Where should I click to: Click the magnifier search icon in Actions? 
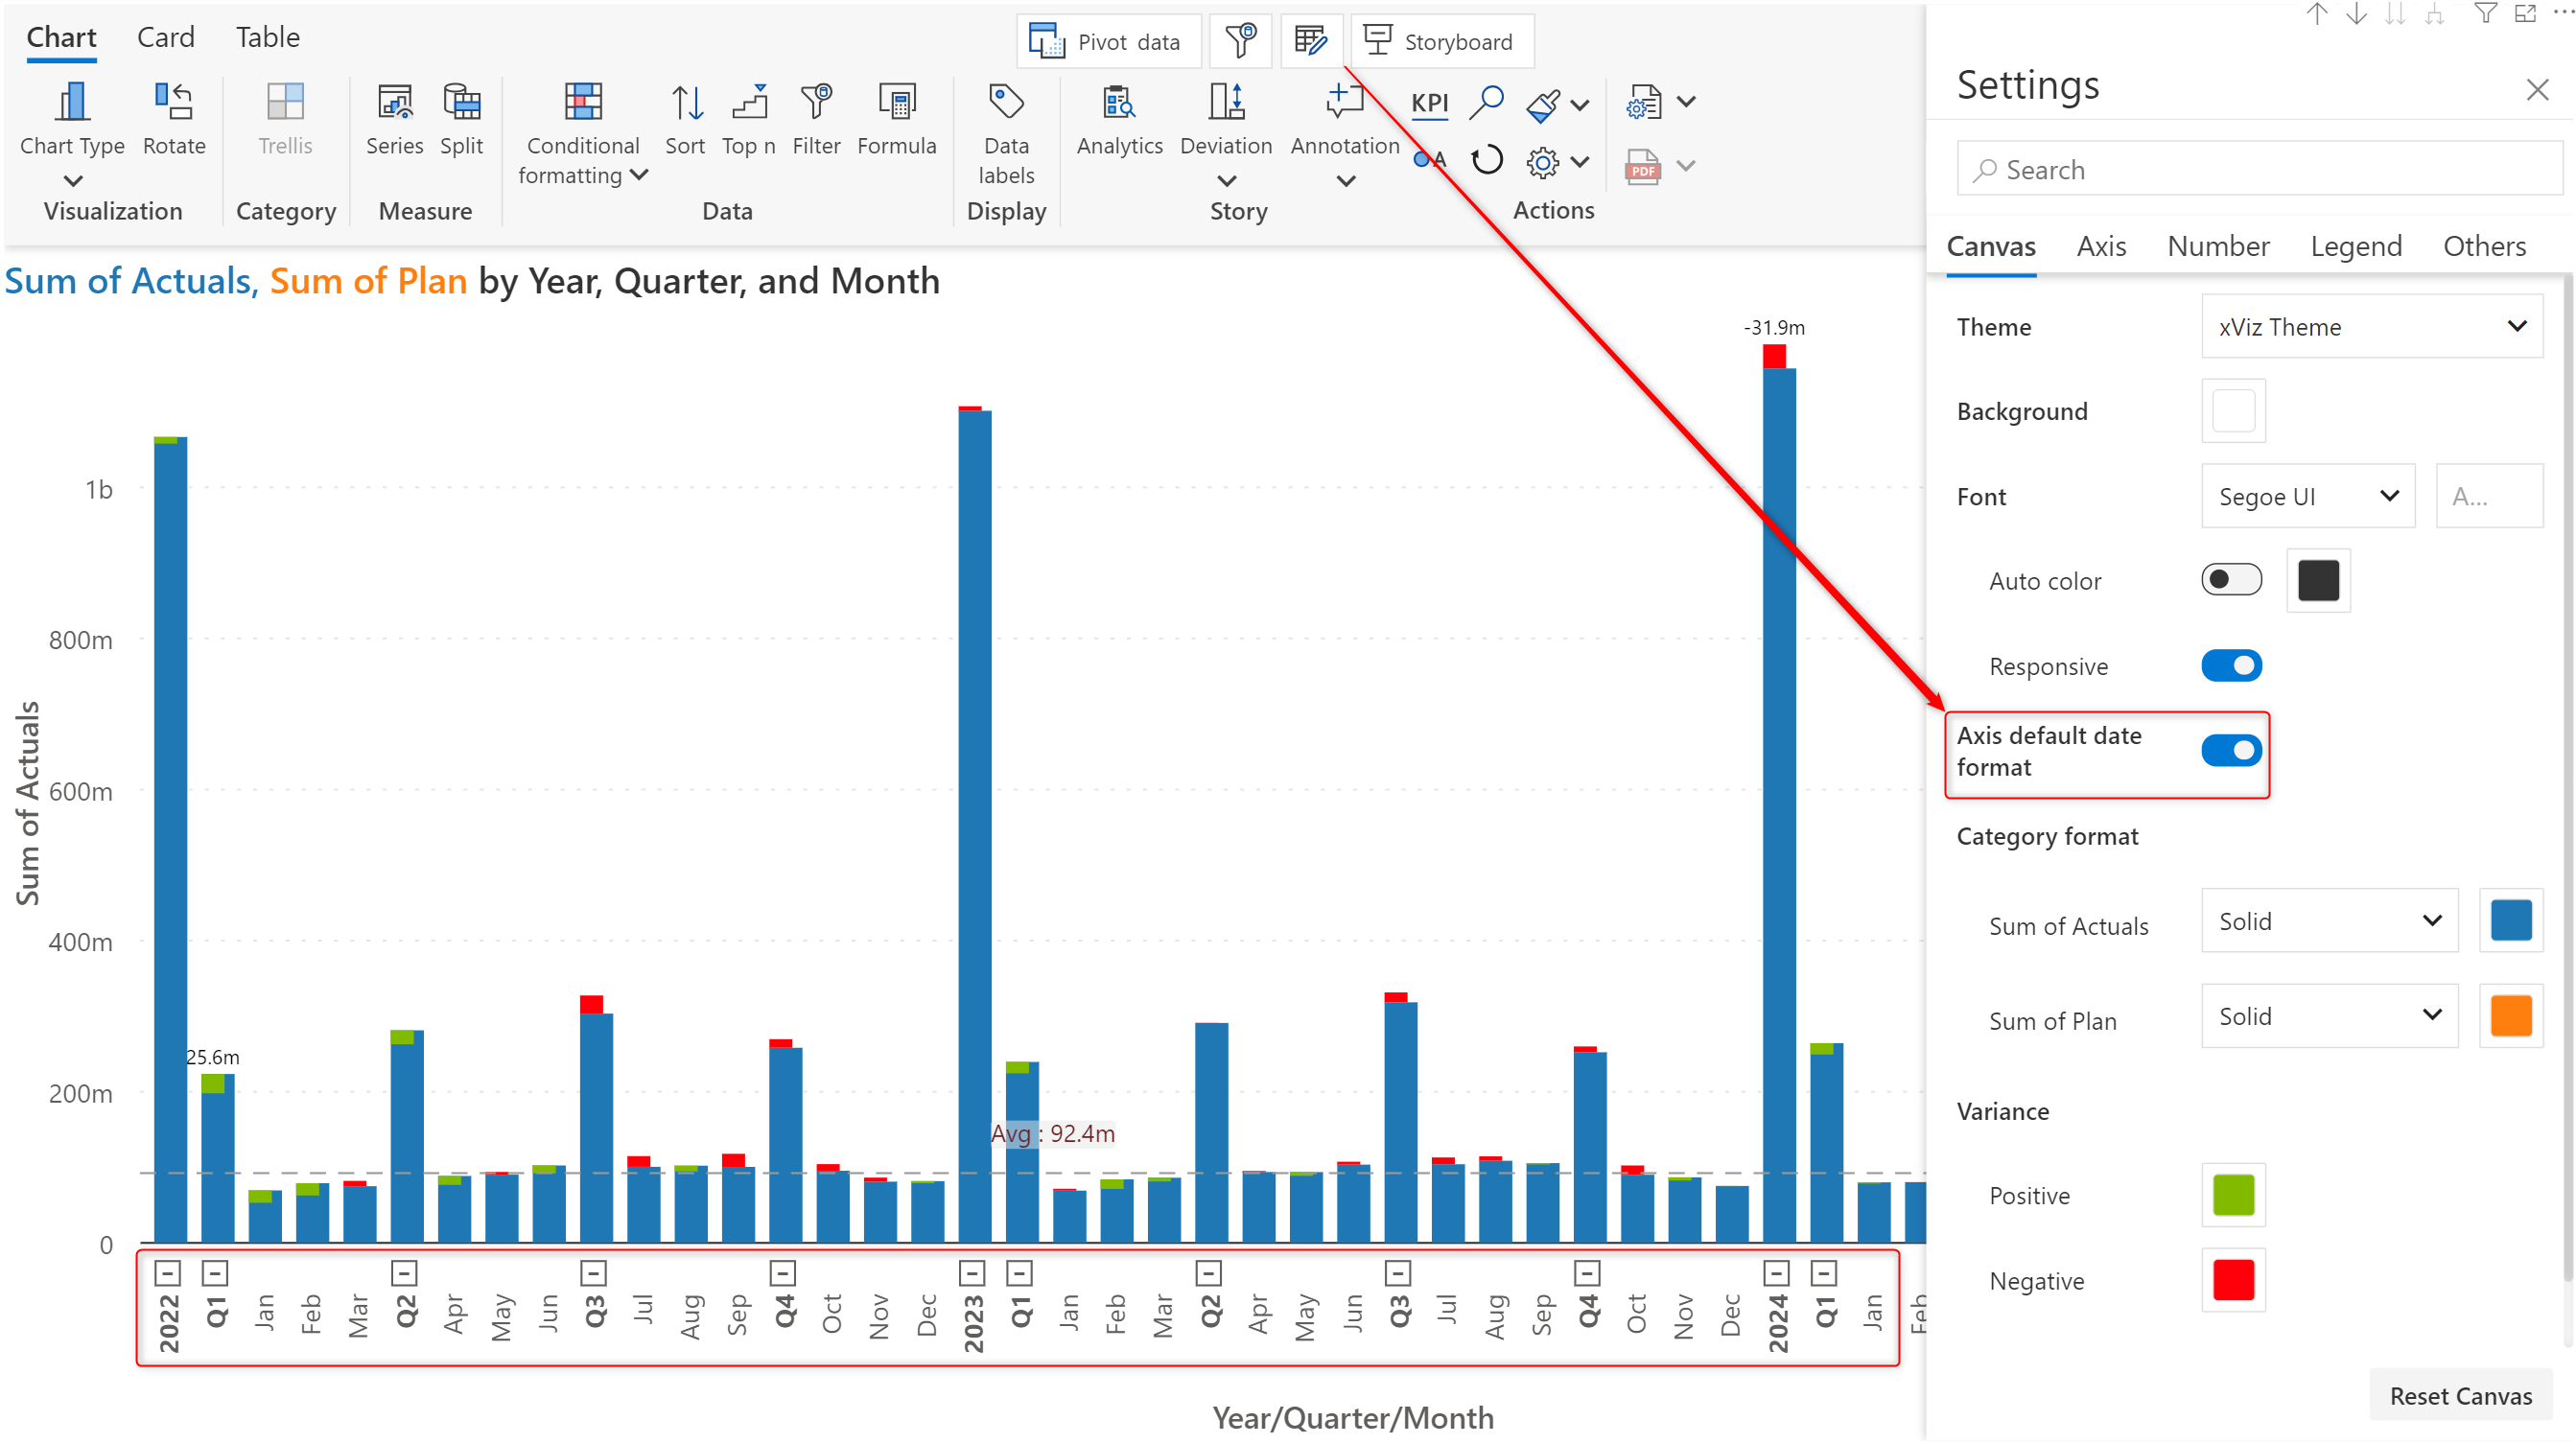(x=1487, y=102)
